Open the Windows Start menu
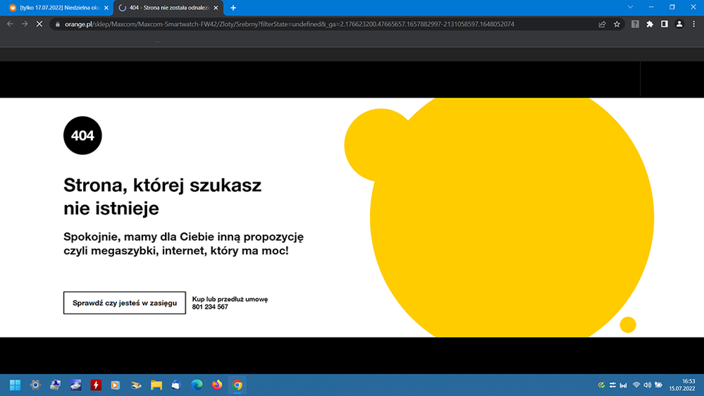The image size is (704, 396). coord(15,385)
